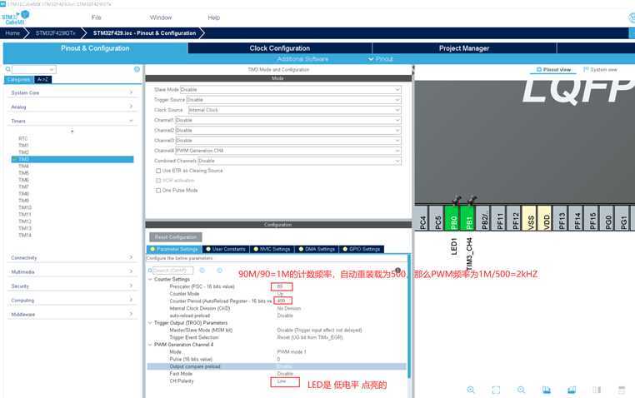Open the GPIO Settings tab
Image resolution: width=635 pixels, height=398 pixels.
361,249
